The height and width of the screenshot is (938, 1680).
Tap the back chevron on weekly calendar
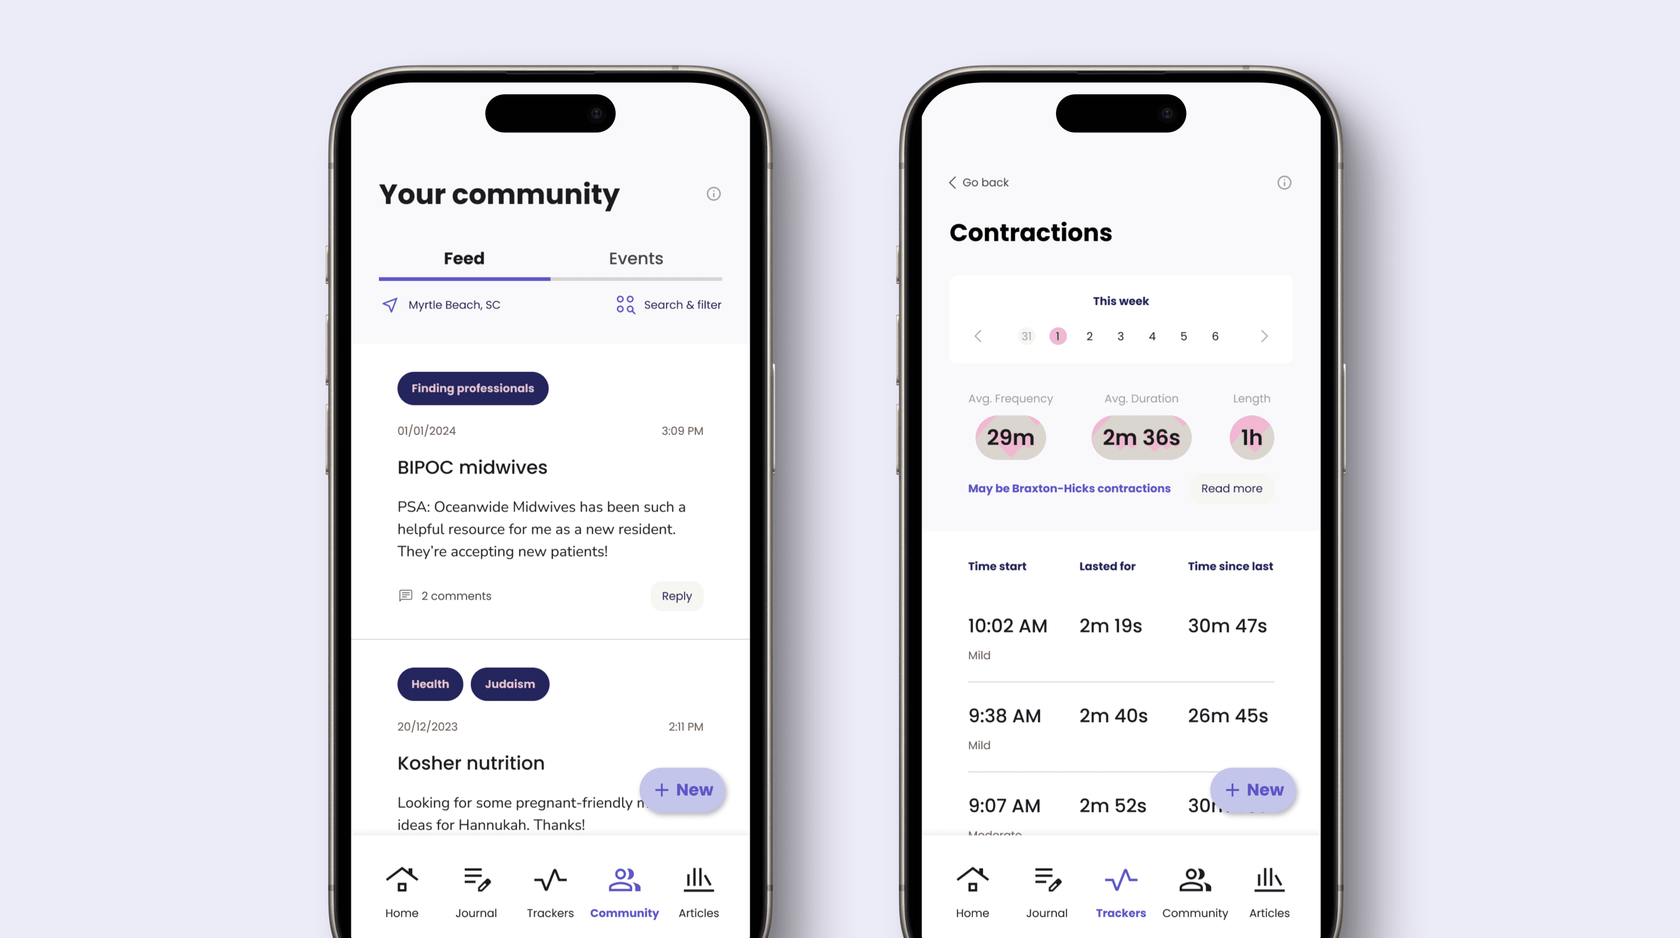977,336
